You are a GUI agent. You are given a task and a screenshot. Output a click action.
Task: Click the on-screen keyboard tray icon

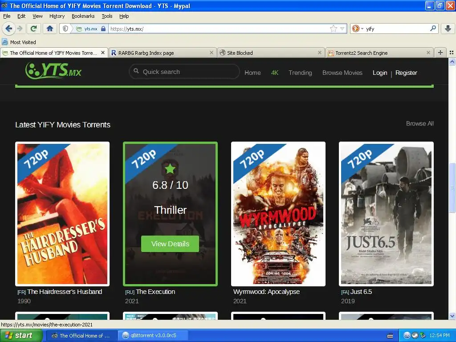point(390,336)
